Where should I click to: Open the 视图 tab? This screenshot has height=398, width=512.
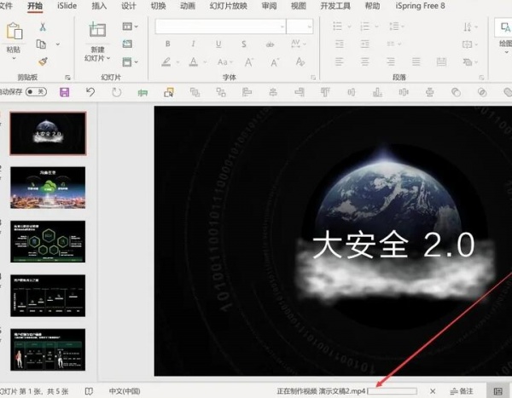click(x=299, y=6)
